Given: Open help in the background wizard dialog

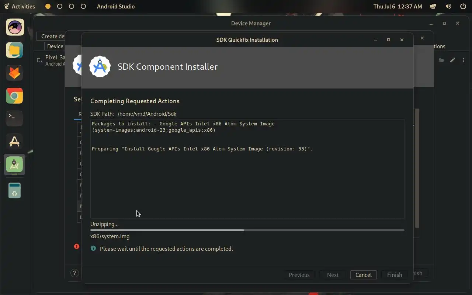Looking at the screenshot, I should tap(74, 273).
